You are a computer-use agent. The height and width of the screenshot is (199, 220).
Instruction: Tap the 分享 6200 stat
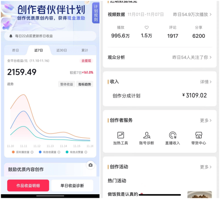click(198, 32)
